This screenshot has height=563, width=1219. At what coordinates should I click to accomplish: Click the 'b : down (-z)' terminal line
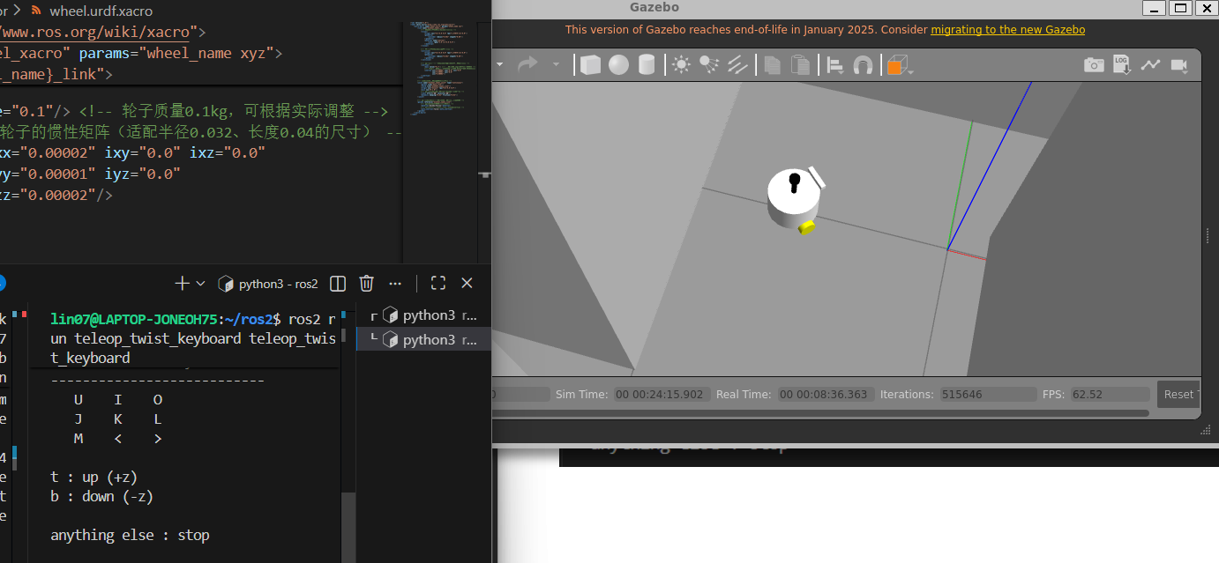[102, 496]
